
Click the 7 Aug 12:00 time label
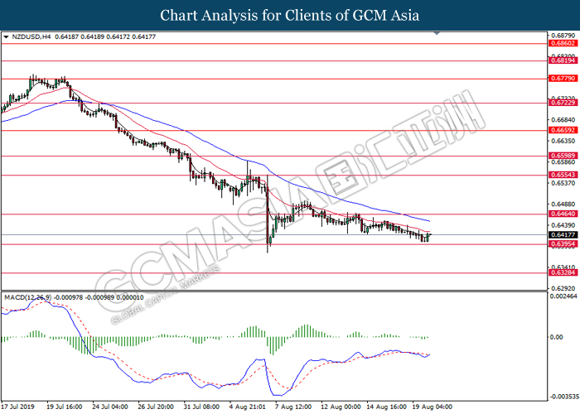tap(293, 407)
